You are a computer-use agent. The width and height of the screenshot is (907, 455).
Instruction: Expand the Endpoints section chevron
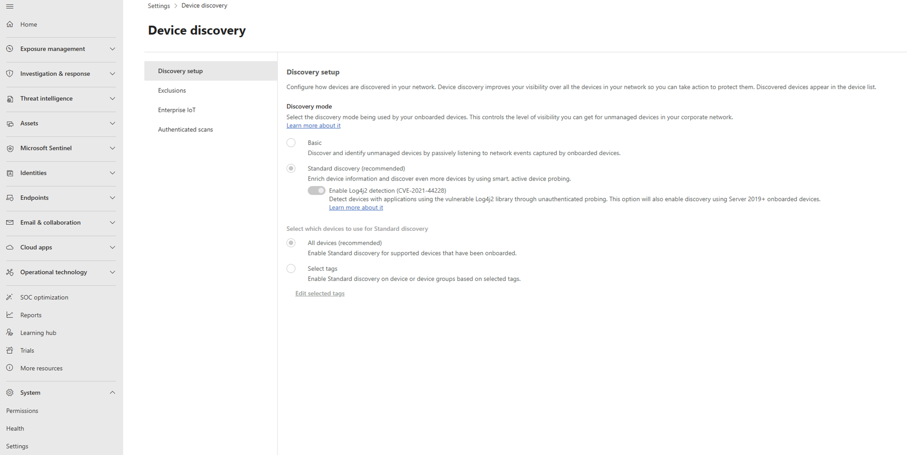tap(112, 198)
